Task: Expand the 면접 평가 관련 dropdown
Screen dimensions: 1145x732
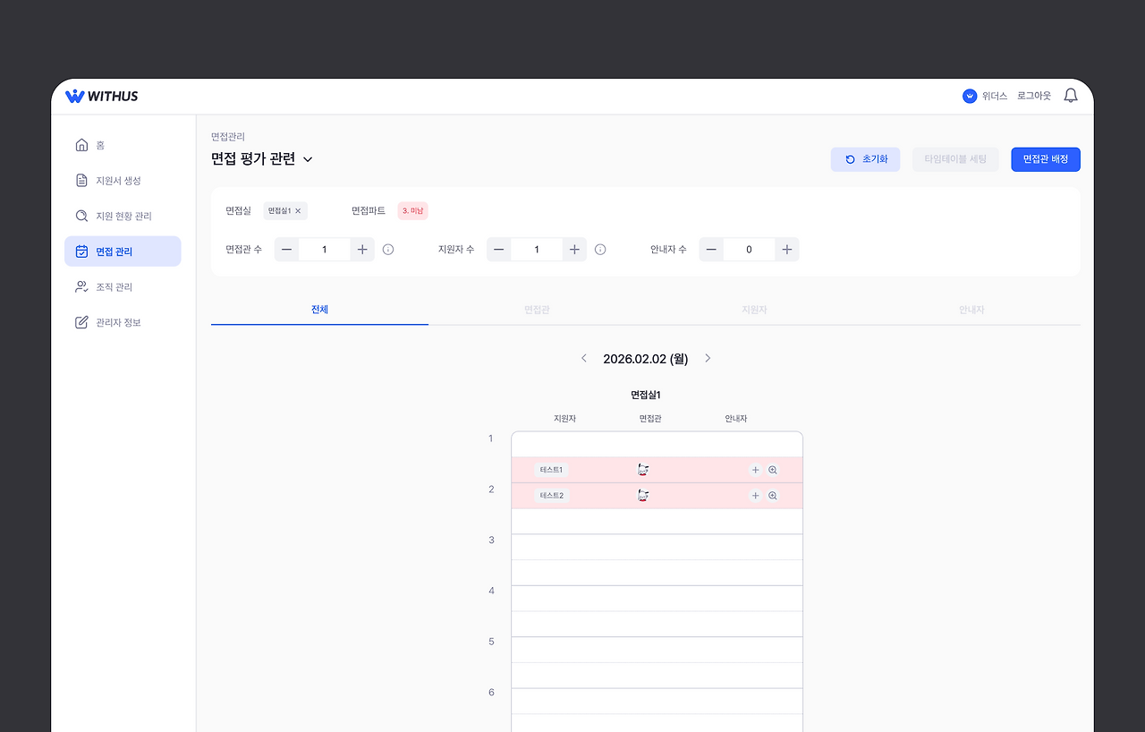Action: 308,159
